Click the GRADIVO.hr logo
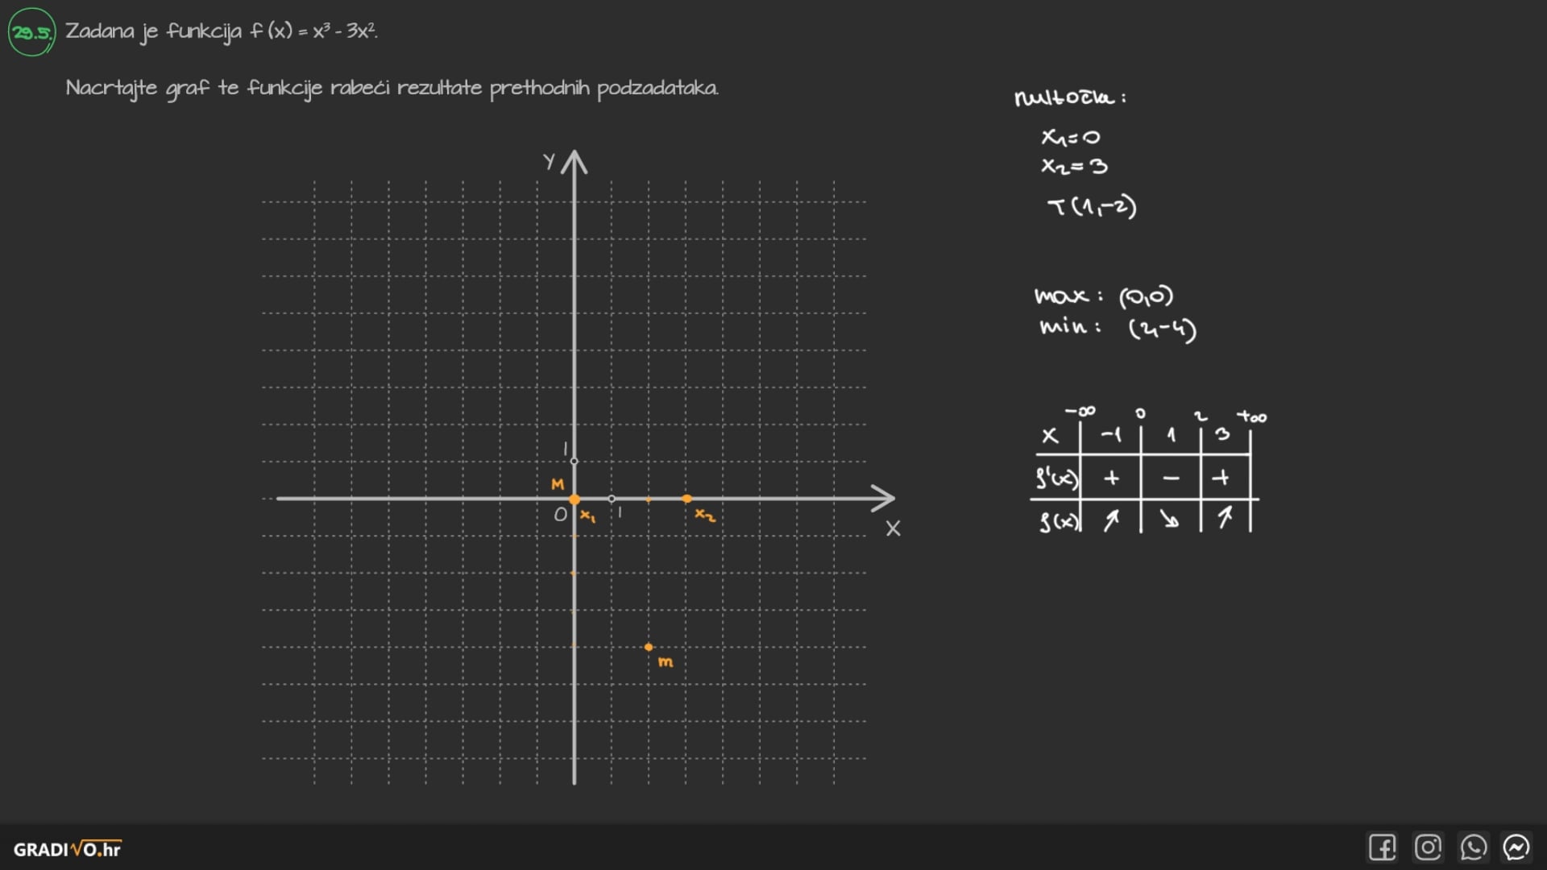 click(67, 849)
